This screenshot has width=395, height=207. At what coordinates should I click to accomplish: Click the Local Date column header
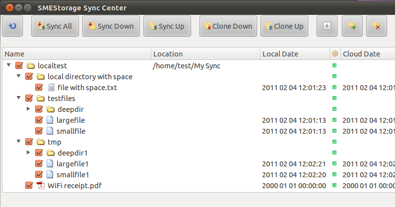[x=294, y=54]
